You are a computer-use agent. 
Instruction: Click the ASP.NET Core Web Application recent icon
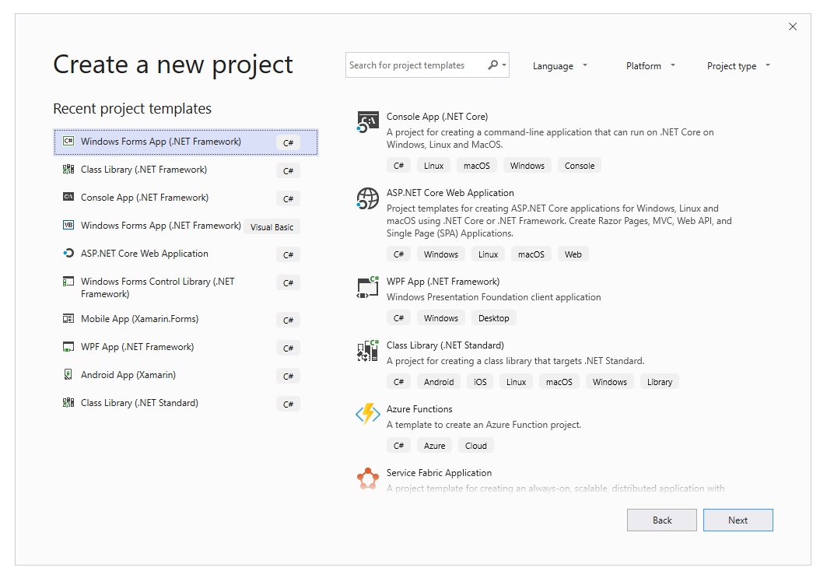point(68,253)
